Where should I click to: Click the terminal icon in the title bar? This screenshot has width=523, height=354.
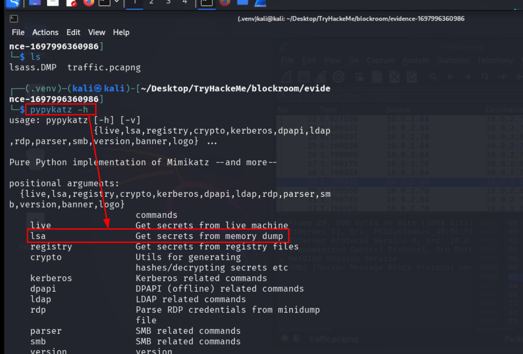tap(14, 18)
